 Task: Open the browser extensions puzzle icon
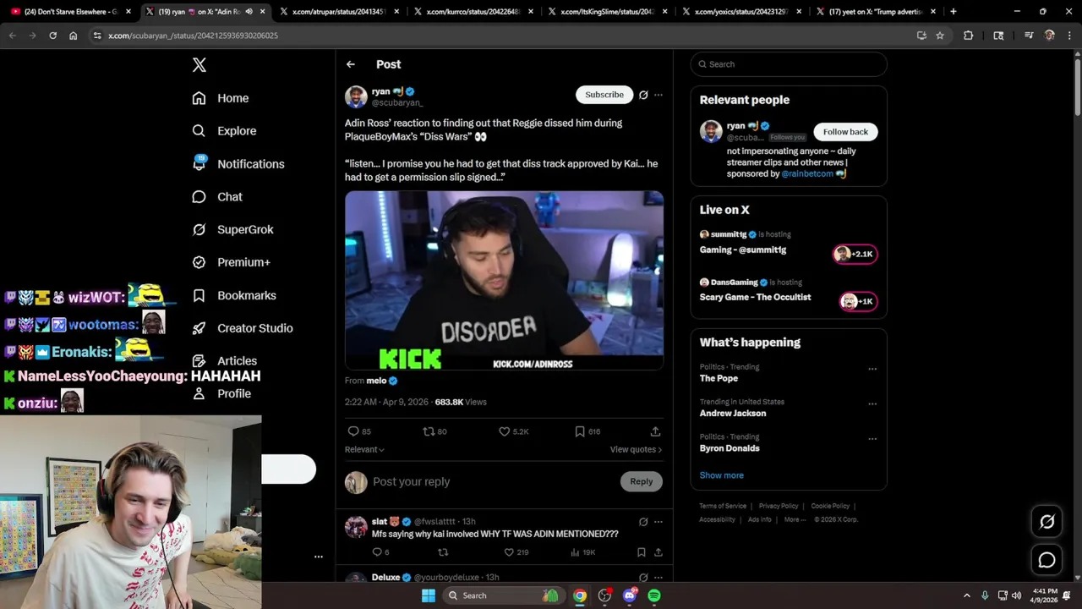point(969,36)
